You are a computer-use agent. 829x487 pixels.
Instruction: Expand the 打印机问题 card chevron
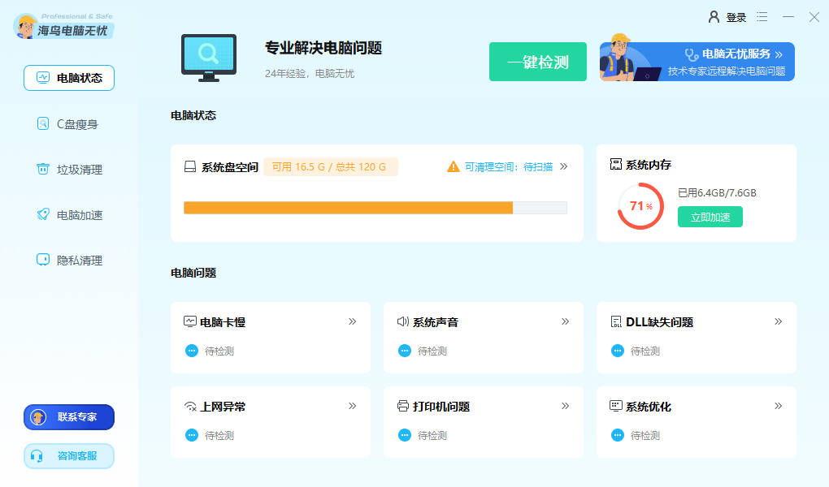tap(565, 406)
